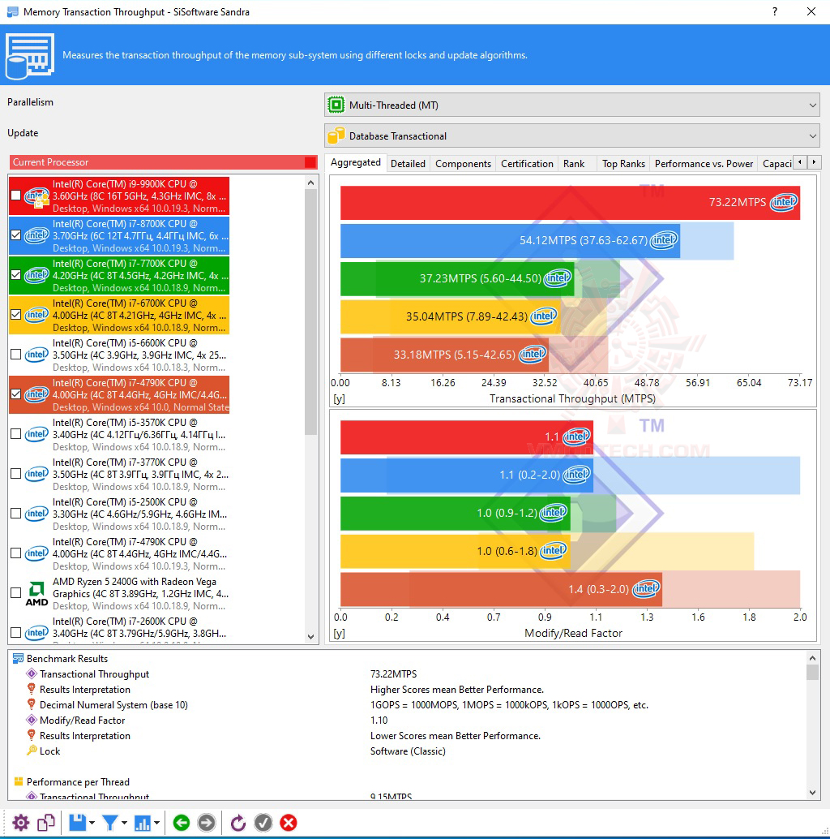Click the partially visible Capaci tab

(777, 164)
